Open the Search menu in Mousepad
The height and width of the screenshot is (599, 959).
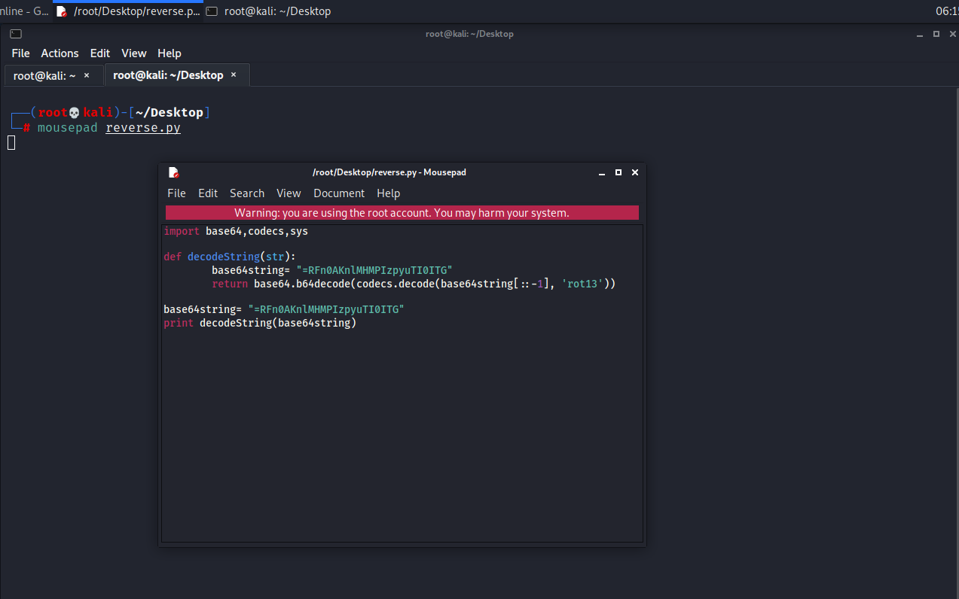pyautogui.click(x=246, y=193)
